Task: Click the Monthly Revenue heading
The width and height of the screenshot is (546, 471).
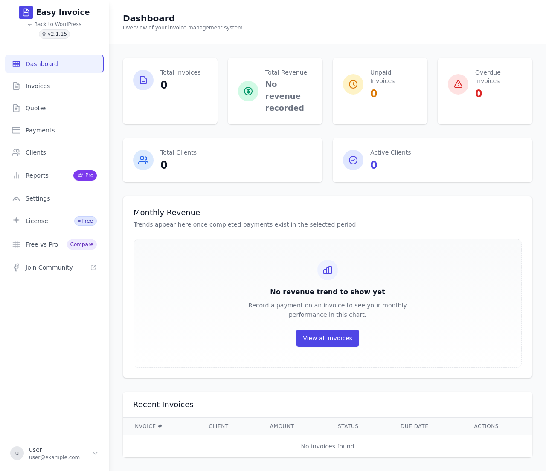Action: coord(167,213)
